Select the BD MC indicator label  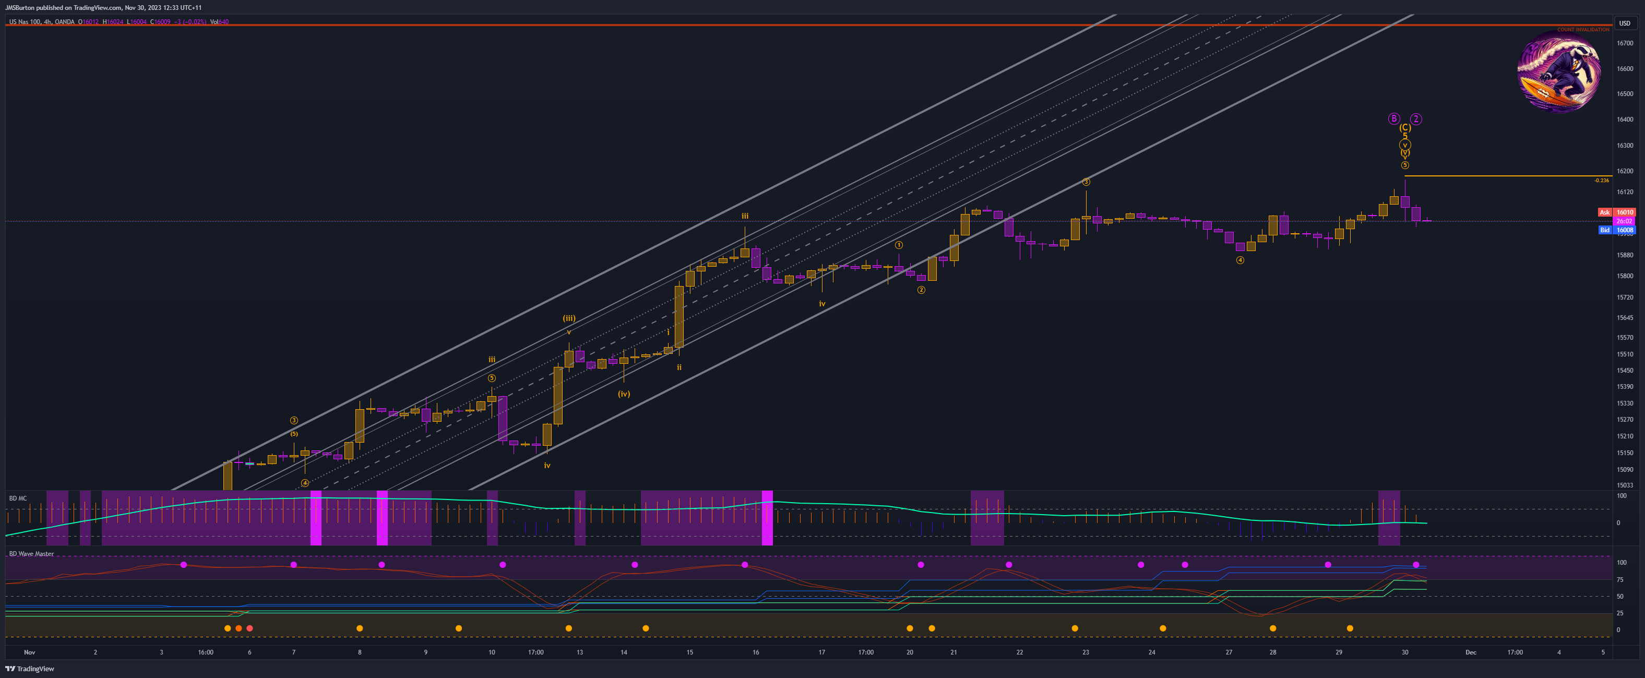tap(18, 498)
